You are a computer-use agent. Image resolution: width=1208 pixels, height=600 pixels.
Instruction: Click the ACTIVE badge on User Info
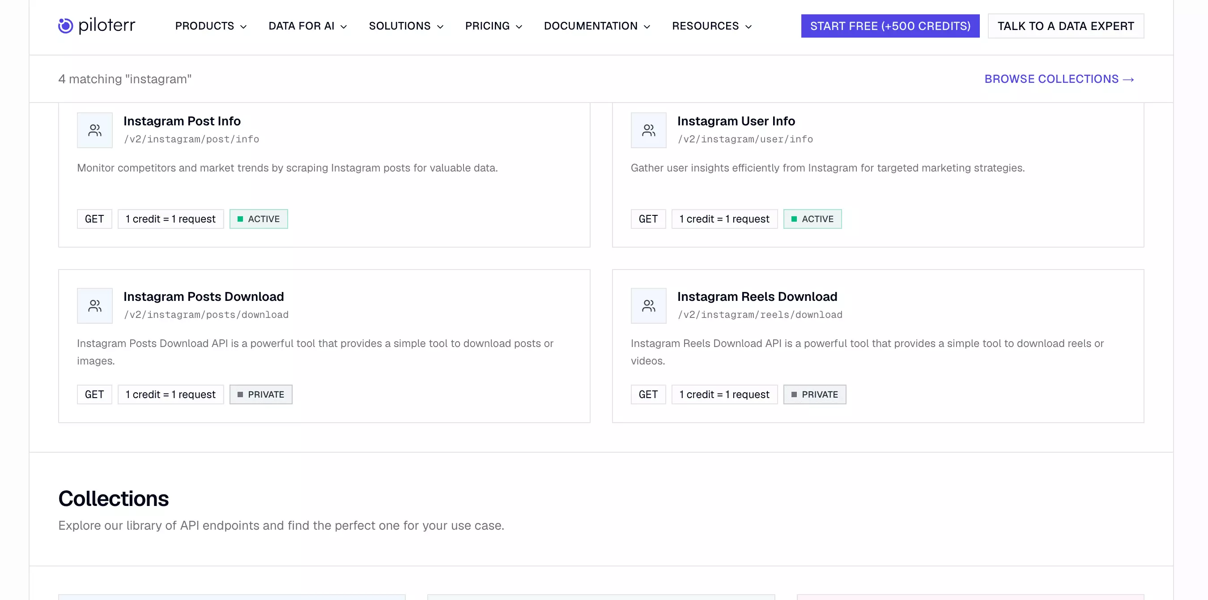(812, 219)
